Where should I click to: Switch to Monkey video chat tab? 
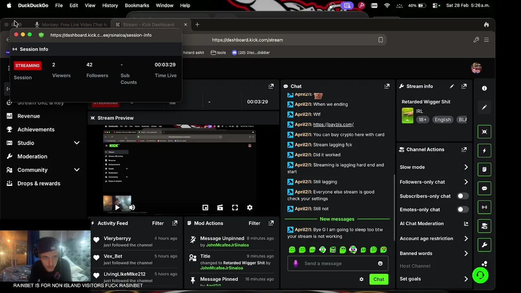[x=71, y=24]
